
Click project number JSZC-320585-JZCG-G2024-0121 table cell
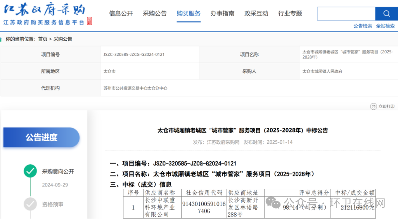pos(150,55)
